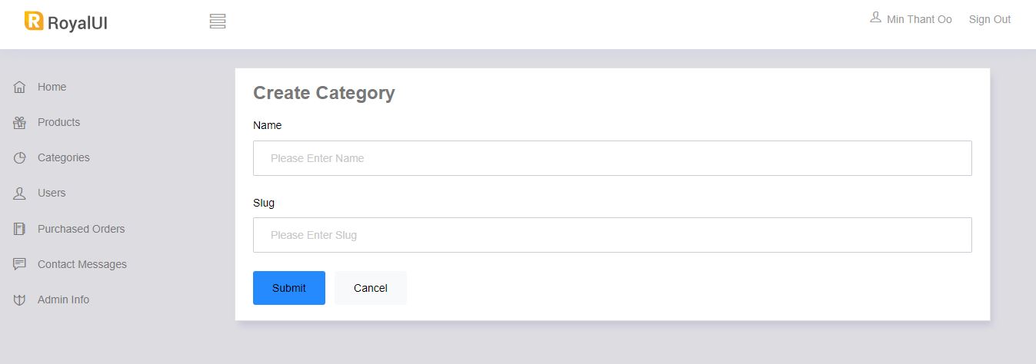This screenshot has height=364, width=1036.
Task: Click the Products gift box icon
Action: 20,122
